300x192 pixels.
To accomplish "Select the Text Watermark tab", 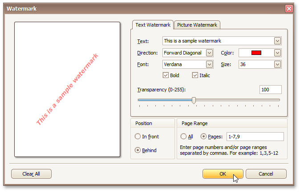I will coord(153,25).
